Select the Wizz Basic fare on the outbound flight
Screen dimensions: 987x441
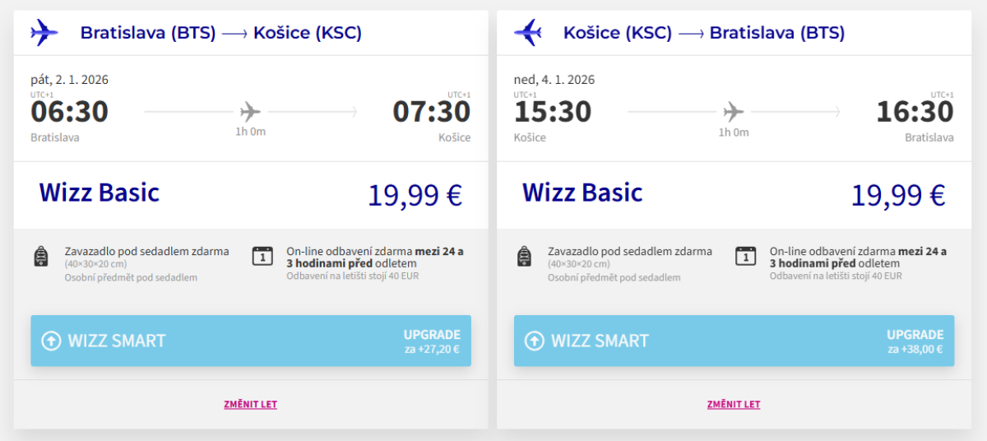pyautogui.click(x=100, y=193)
